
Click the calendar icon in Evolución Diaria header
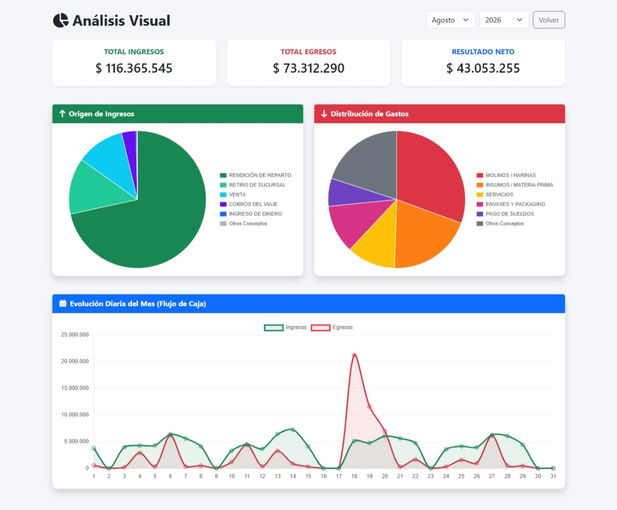pos(63,304)
